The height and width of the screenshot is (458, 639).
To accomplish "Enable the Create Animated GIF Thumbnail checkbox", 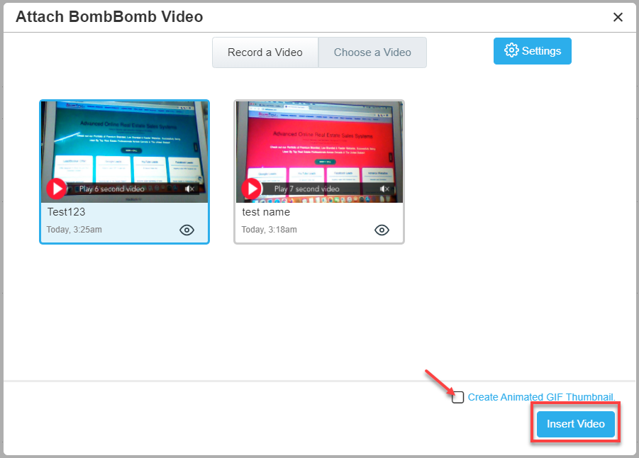I will (x=458, y=397).
